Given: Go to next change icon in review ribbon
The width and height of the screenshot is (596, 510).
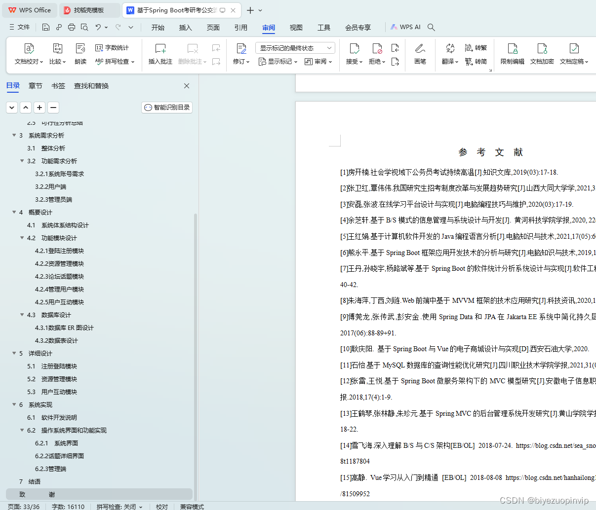Looking at the screenshot, I should pyautogui.click(x=395, y=62).
